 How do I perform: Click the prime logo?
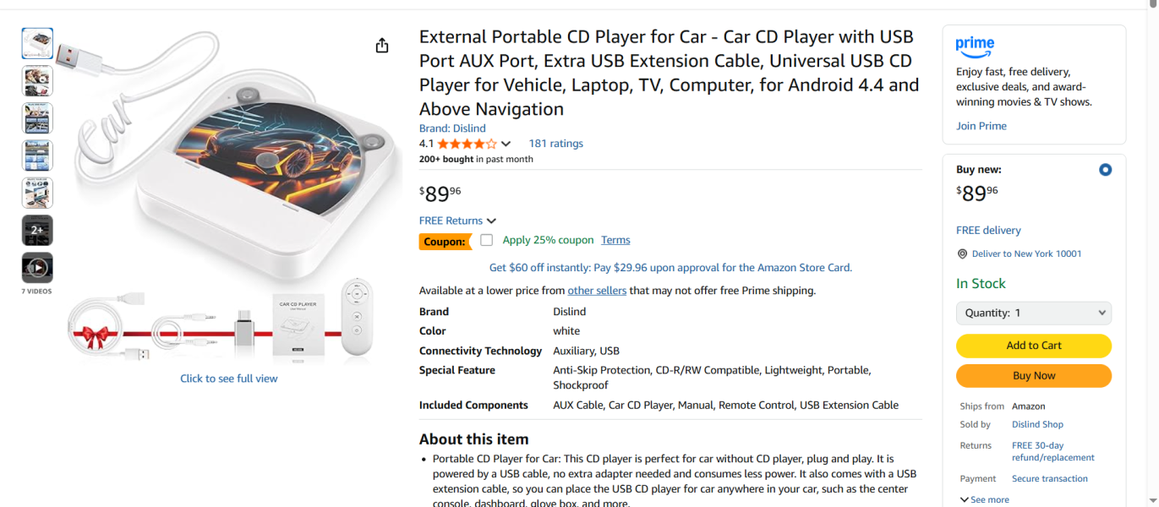tap(975, 45)
